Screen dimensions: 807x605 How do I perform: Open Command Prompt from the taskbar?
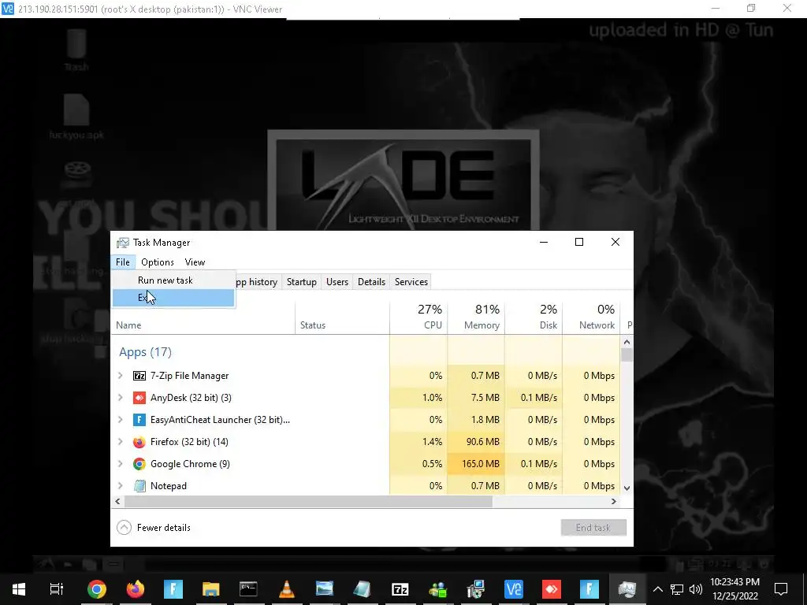248,589
